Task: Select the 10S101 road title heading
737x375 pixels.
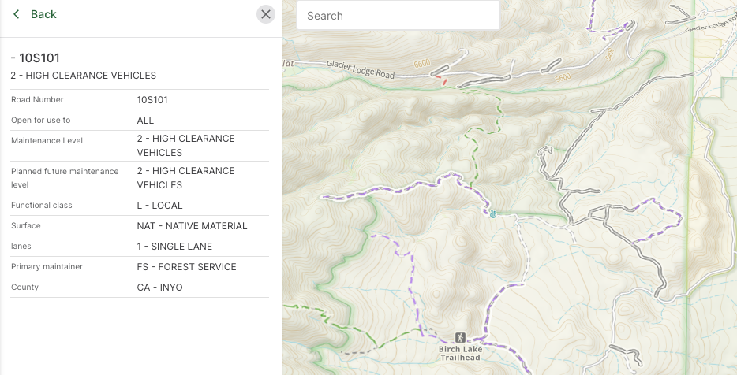Action: 36,58
